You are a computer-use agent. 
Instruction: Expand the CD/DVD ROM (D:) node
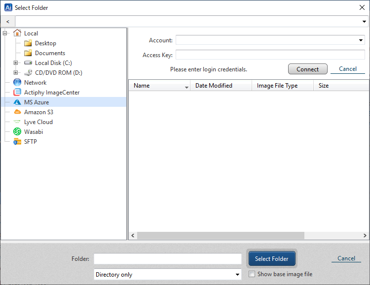click(16, 73)
